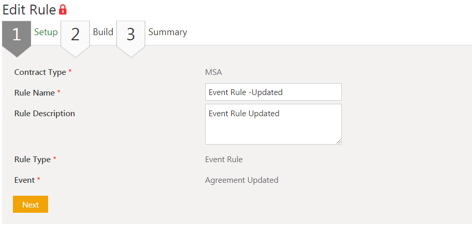The height and width of the screenshot is (236, 472).
Task: Select the step 3 number badge
Action: point(131,35)
